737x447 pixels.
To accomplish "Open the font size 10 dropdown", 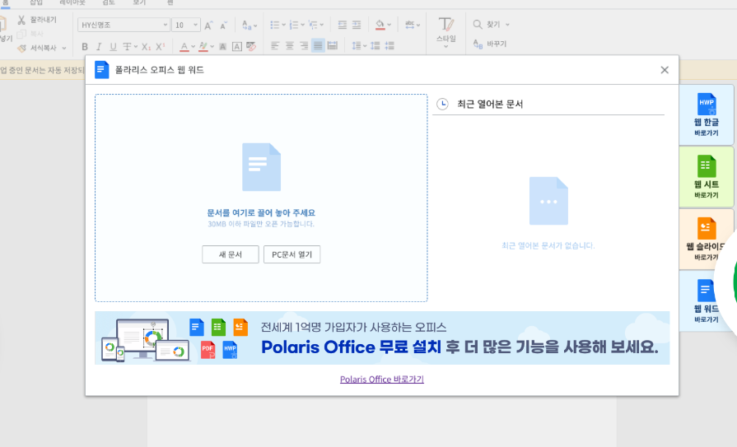I will (x=195, y=25).
